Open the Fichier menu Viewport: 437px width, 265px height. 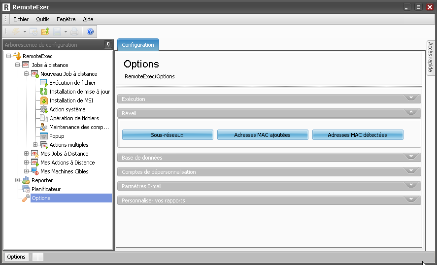click(x=21, y=19)
